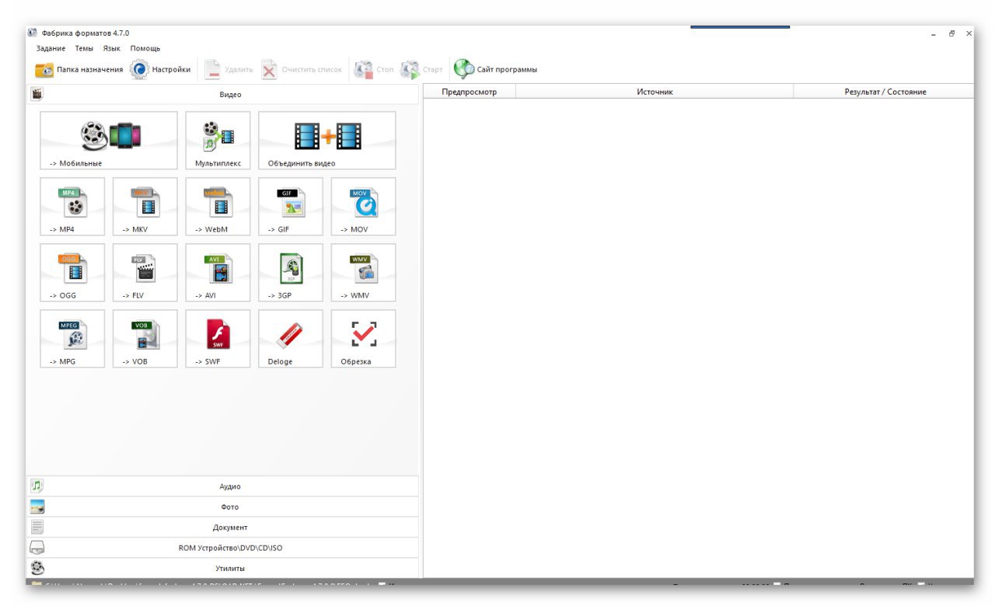Open Настройки from the toolbar

pos(160,70)
